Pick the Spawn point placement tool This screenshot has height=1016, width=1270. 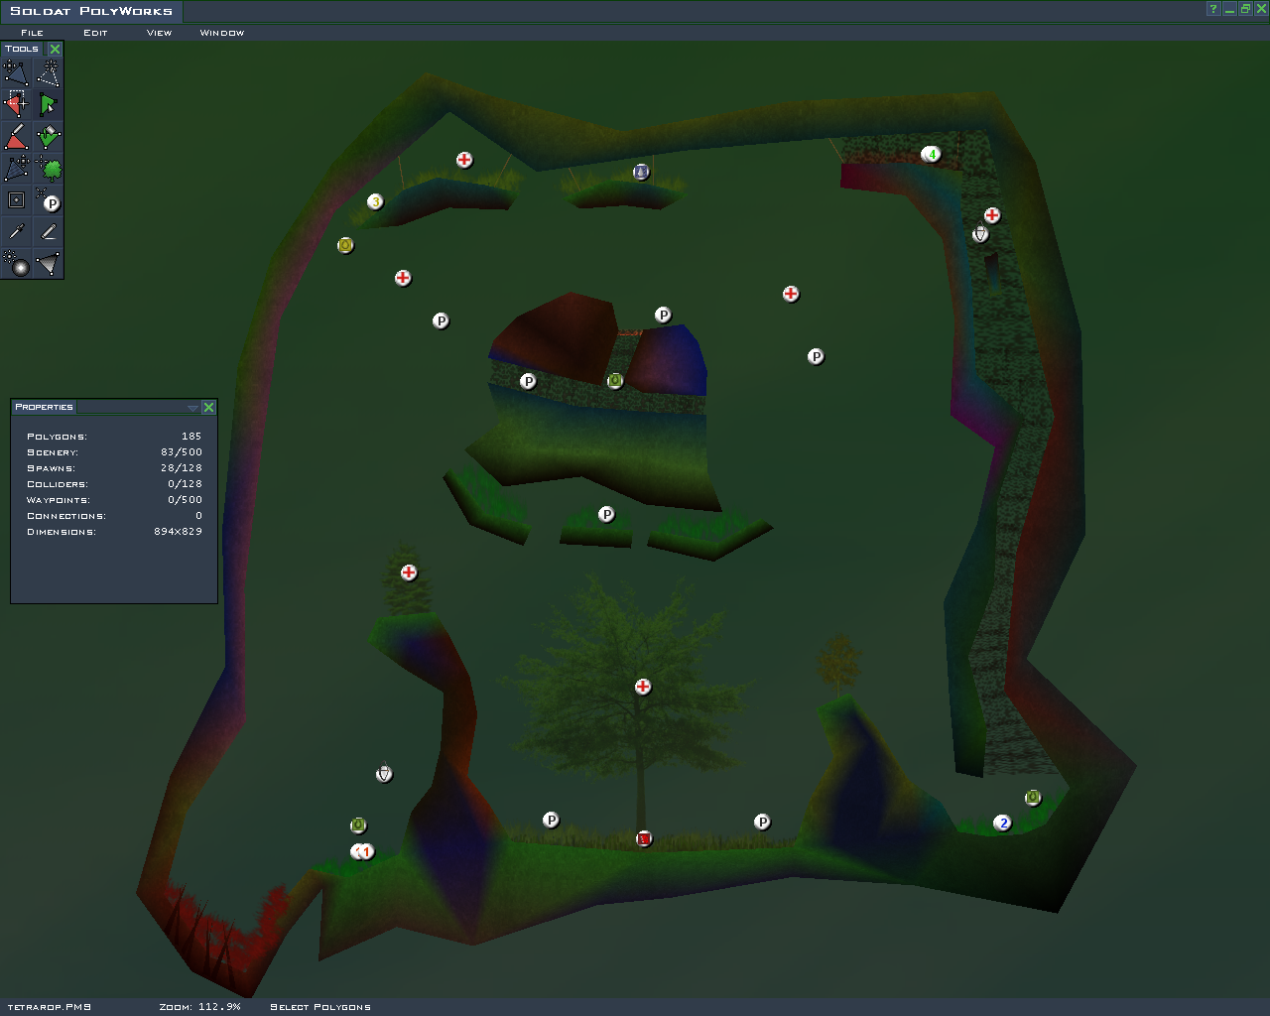(48, 200)
